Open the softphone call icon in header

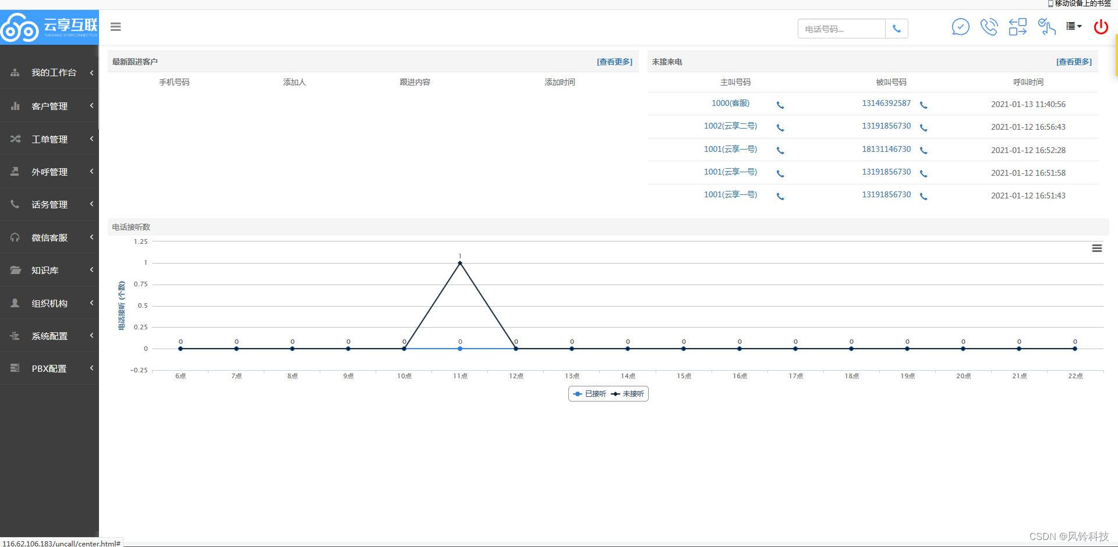(x=989, y=27)
